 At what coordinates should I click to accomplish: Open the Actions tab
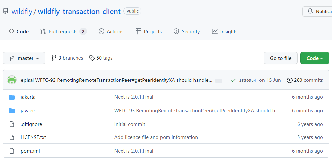(111, 32)
